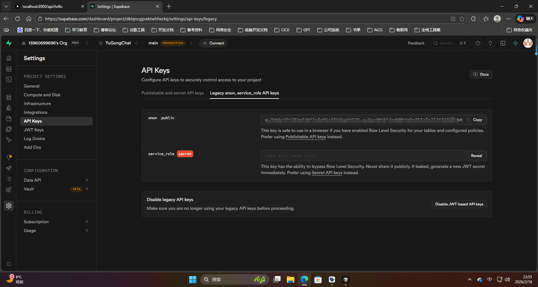
Task: Open the user avatar menu
Action: pyautogui.click(x=528, y=43)
